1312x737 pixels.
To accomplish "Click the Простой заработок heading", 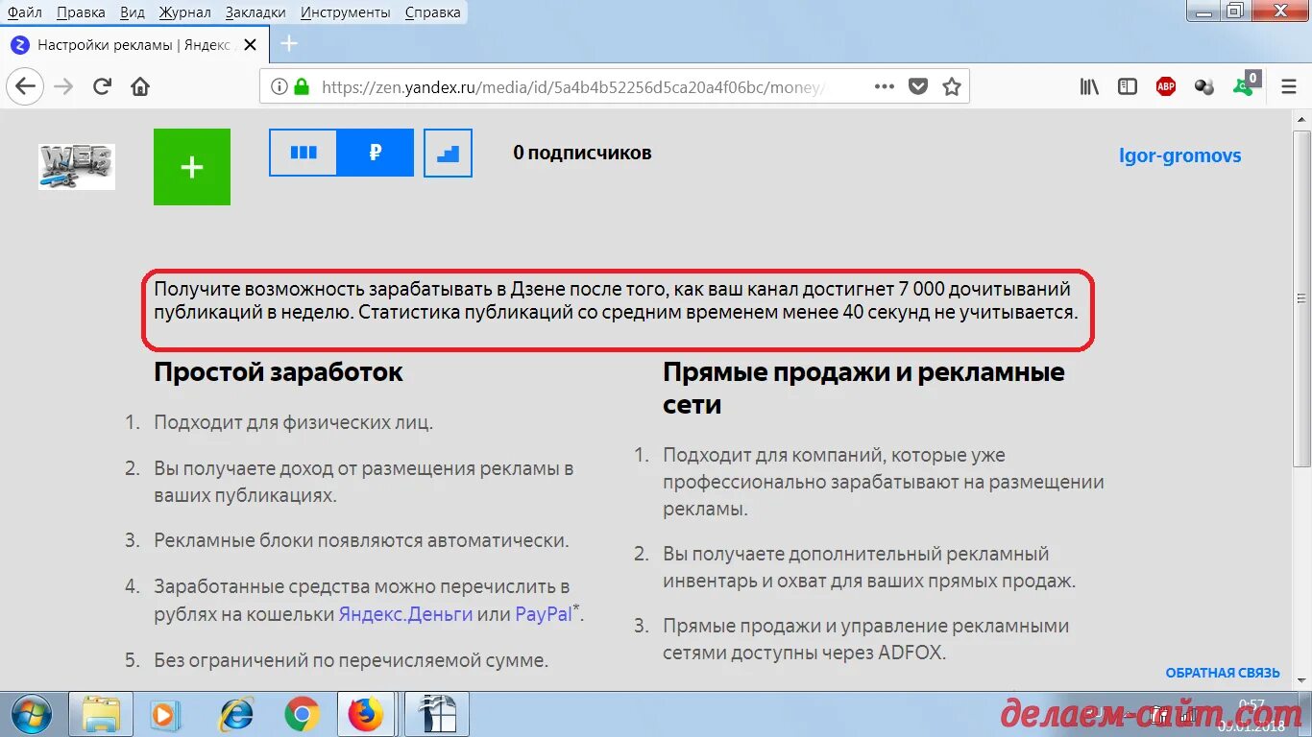I will [x=279, y=372].
